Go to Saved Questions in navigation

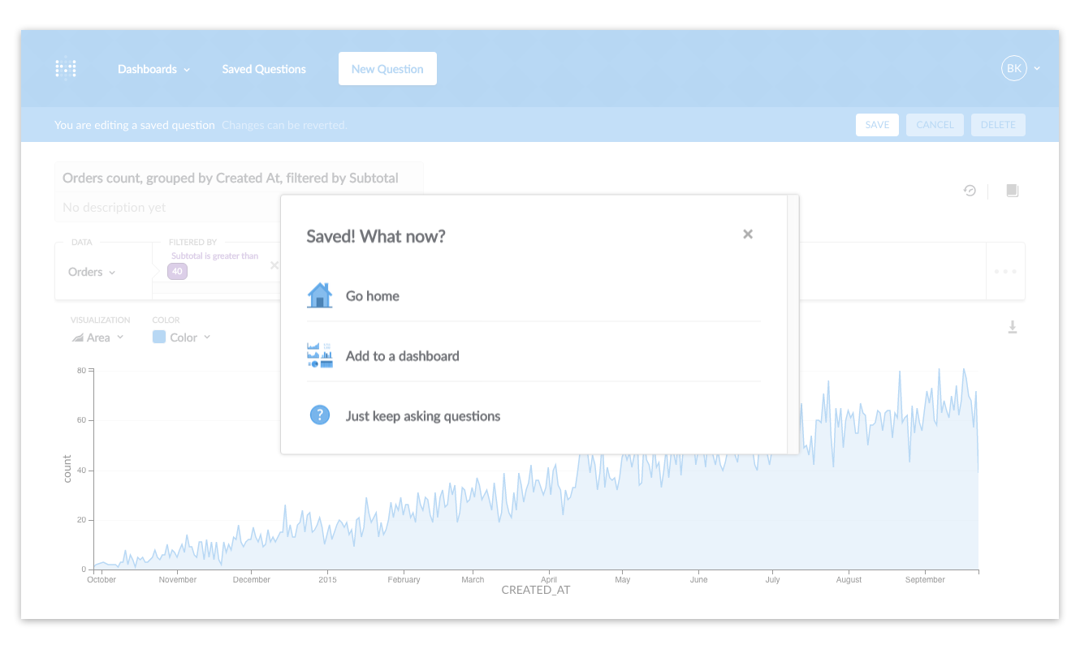[x=264, y=69]
